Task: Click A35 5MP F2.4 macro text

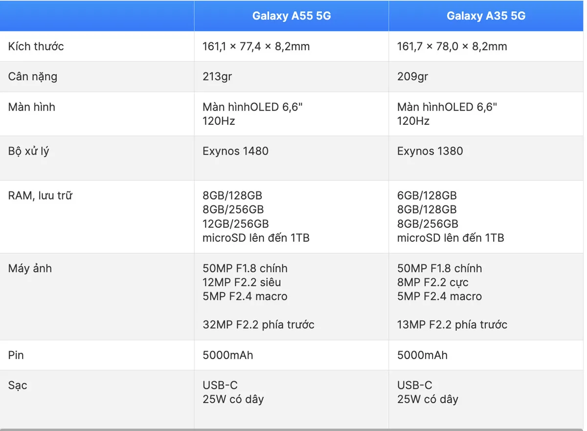Action: pos(440,297)
